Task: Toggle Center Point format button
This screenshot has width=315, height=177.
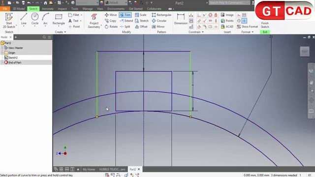Action: (x=244, y=21)
